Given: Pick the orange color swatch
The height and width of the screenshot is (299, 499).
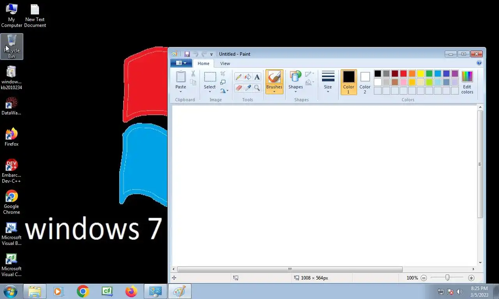Looking at the screenshot, I should [412, 74].
